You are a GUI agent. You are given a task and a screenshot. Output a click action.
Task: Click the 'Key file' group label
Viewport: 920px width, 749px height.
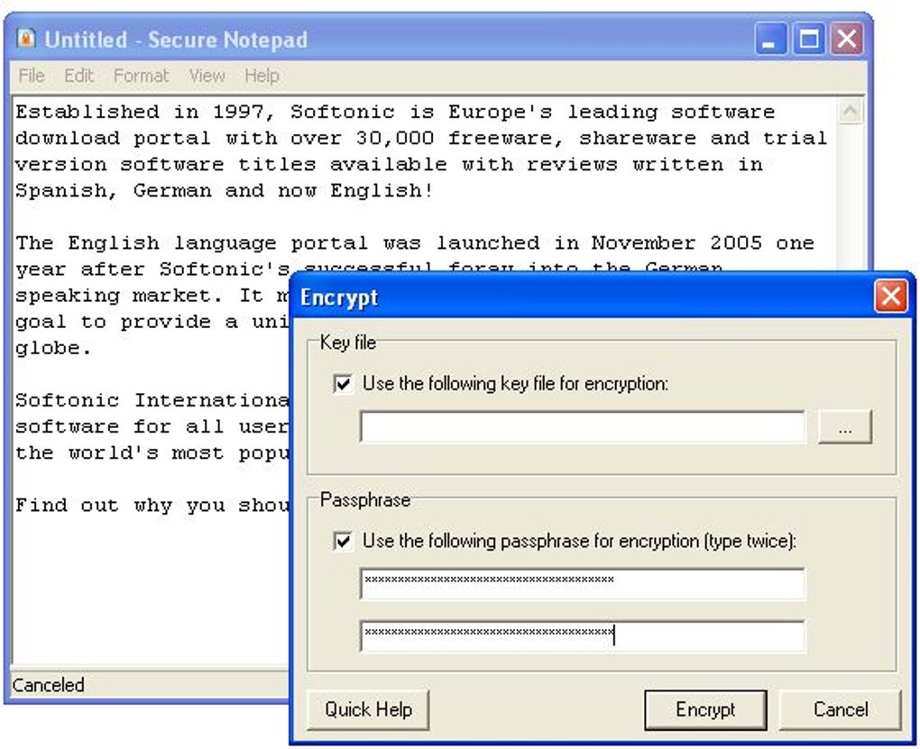(348, 343)
